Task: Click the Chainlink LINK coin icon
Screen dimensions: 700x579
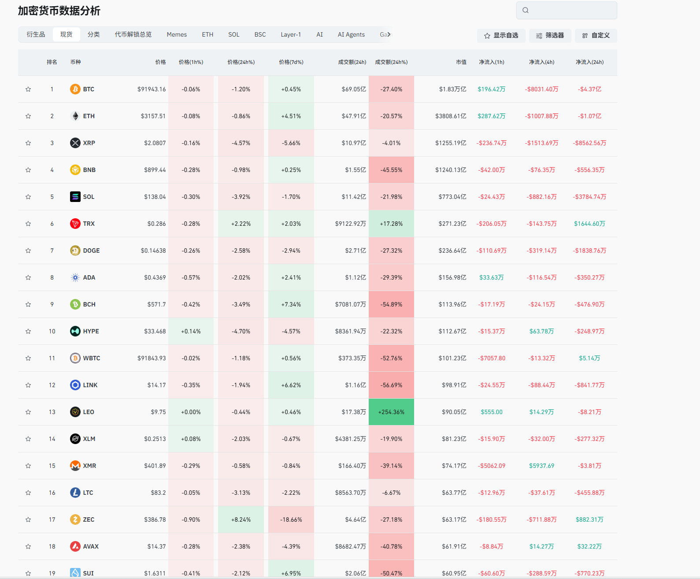Action: (x=75, y=385)
